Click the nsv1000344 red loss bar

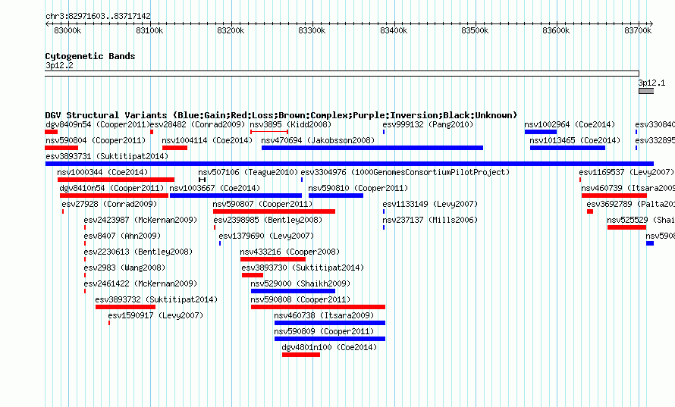click(116, 180)
